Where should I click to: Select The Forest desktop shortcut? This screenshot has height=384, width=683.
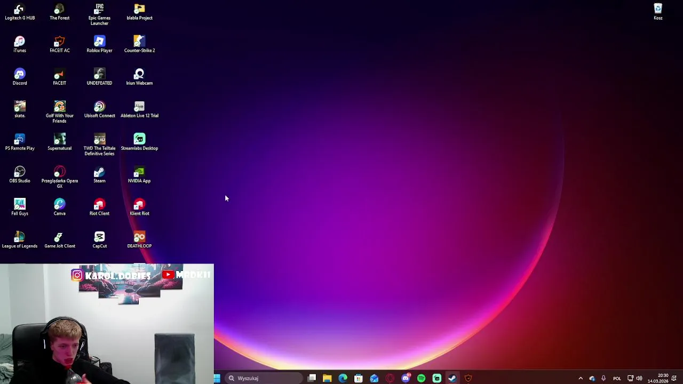click(59, 12)
